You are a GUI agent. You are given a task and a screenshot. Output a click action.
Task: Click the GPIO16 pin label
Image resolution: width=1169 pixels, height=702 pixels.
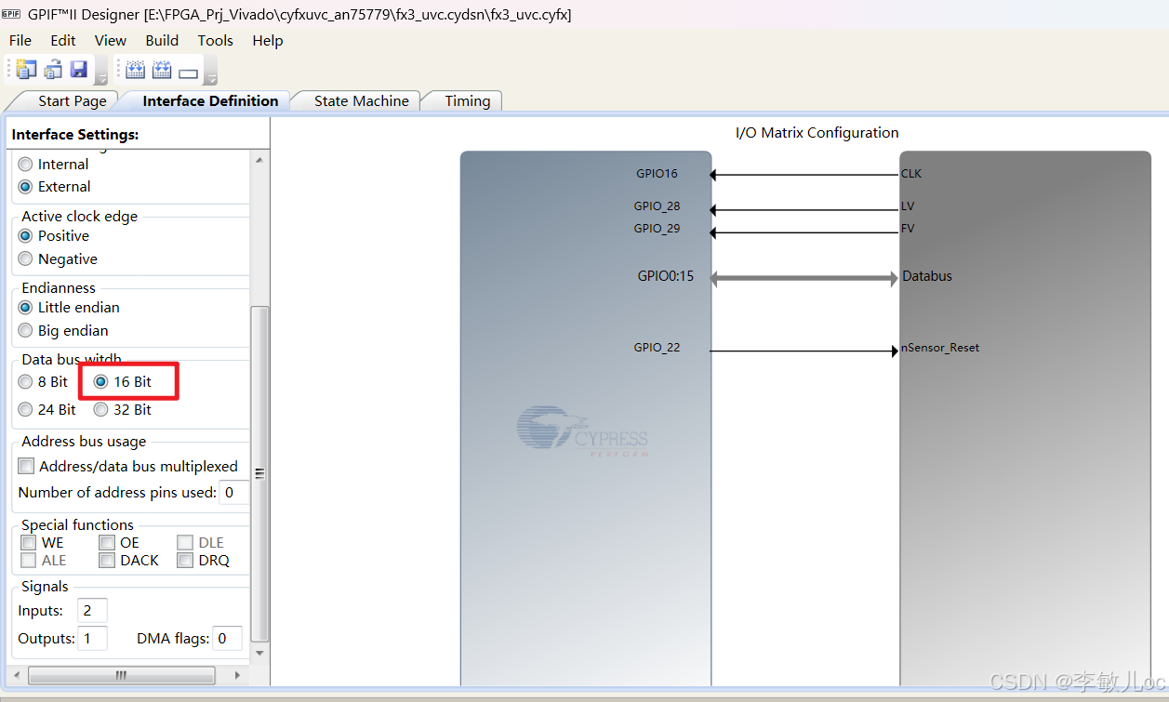[x=657, y=174]
